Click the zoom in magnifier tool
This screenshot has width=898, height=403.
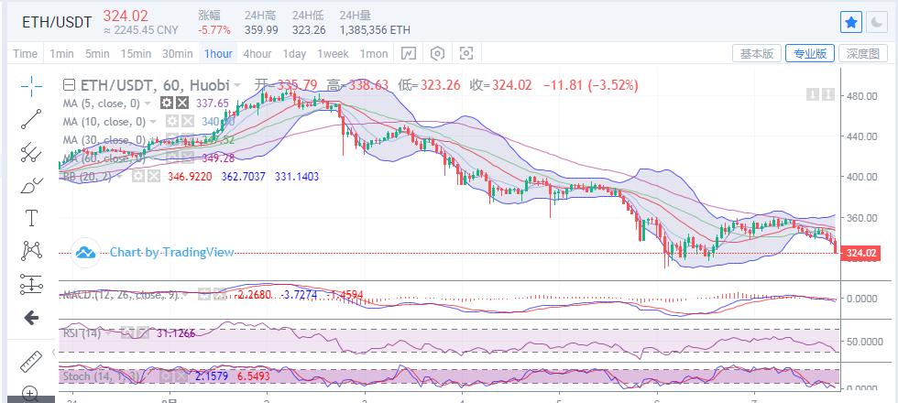[29, 393]
